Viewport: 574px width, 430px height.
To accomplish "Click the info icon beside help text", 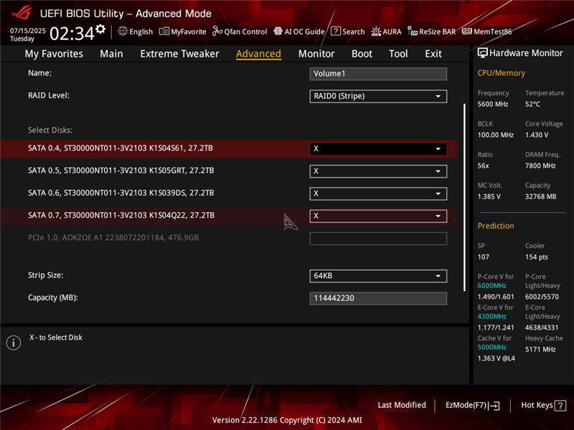I will point(14,343).
